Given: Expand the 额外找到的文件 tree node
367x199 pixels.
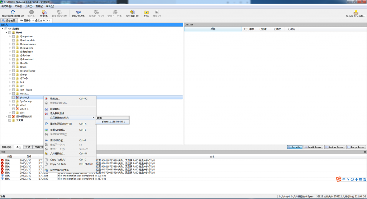Looking at the screenshot, I should 6,116.
